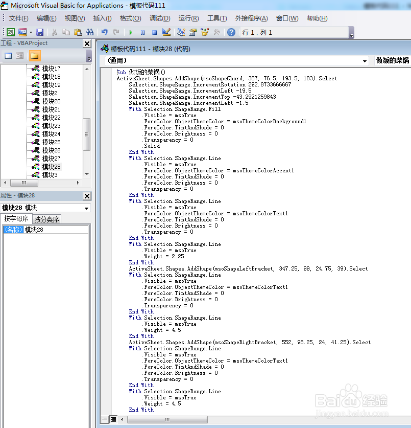Click the View Microsoft Excel icon
Screen dimensions: 411x428
point(11,32)
